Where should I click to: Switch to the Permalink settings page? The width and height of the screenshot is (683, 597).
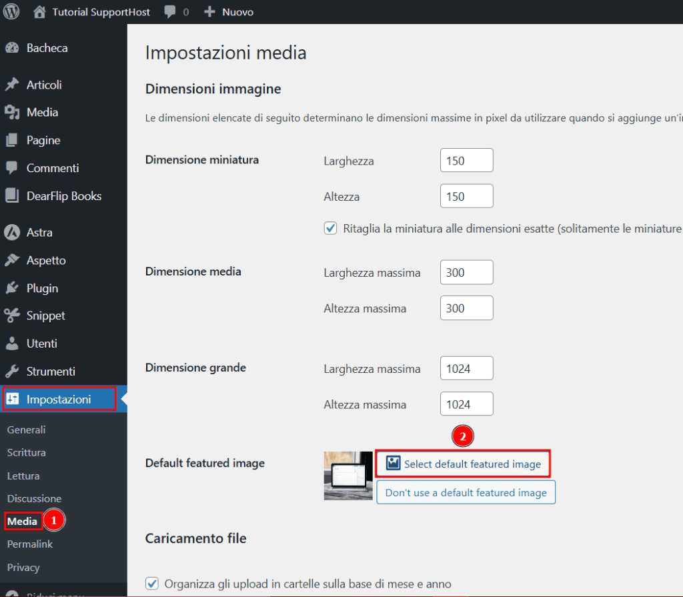click(x=29, y=544)
